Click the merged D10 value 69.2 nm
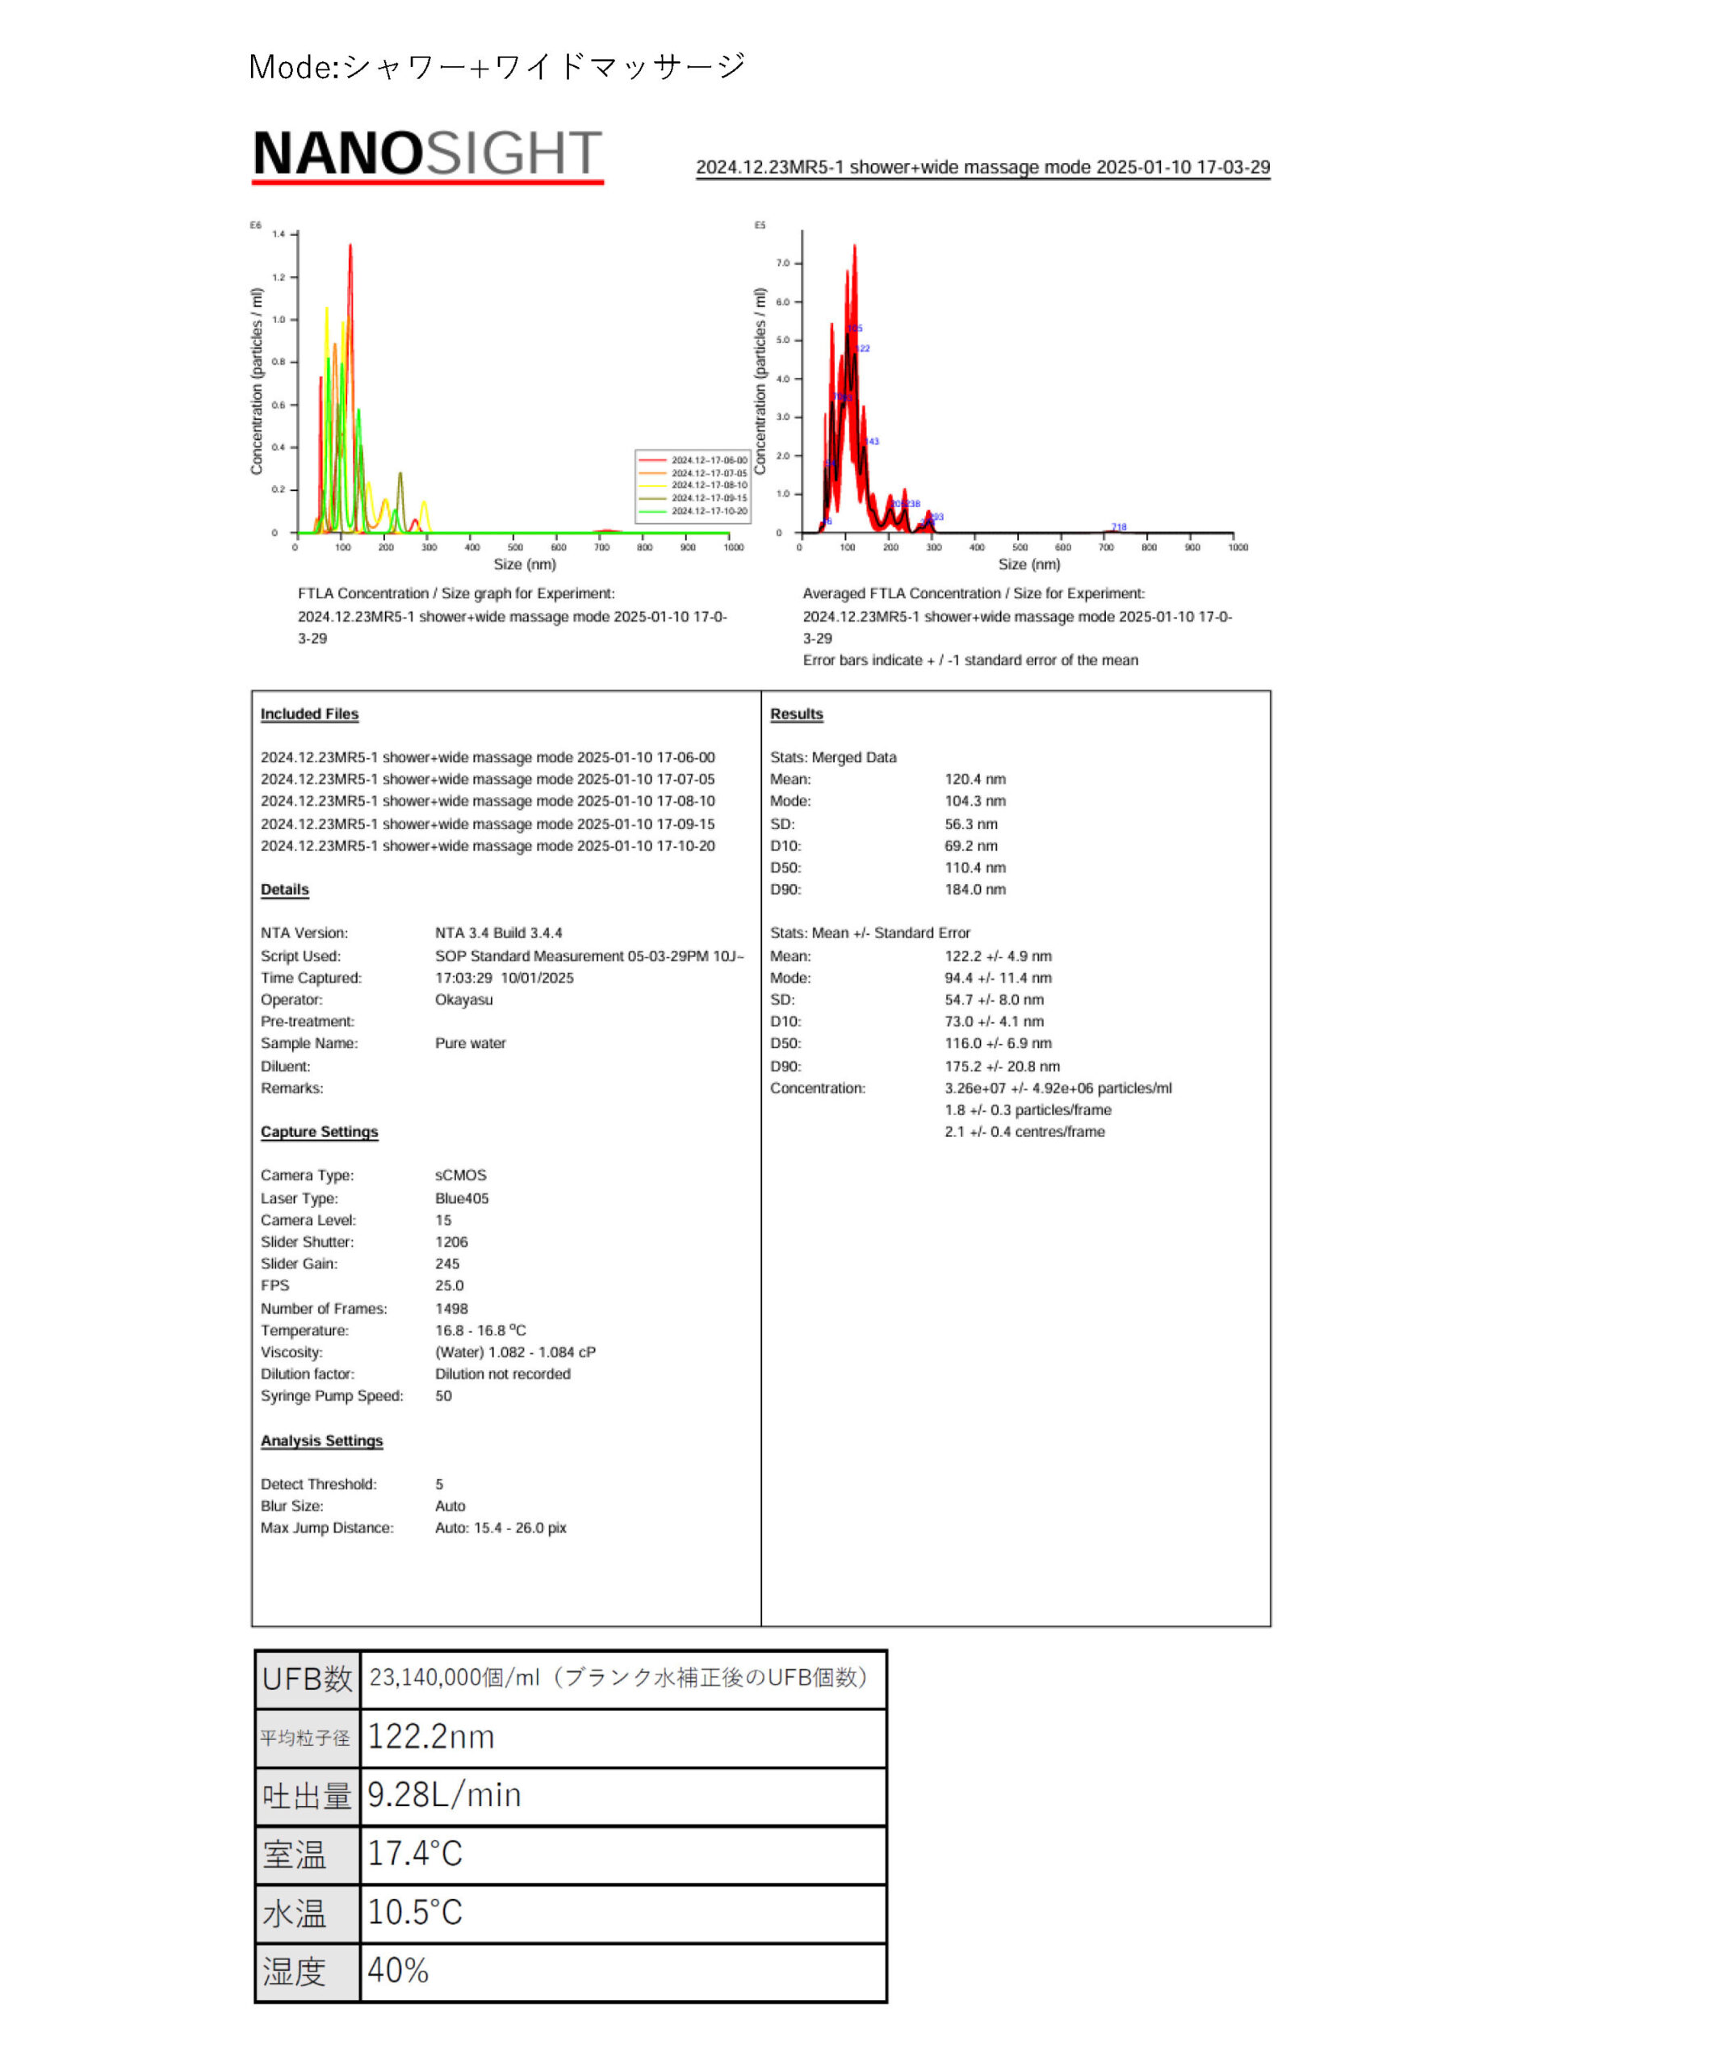Image resolution: width=1730 pixels, height=2067 pixels. tap(970, 845)
